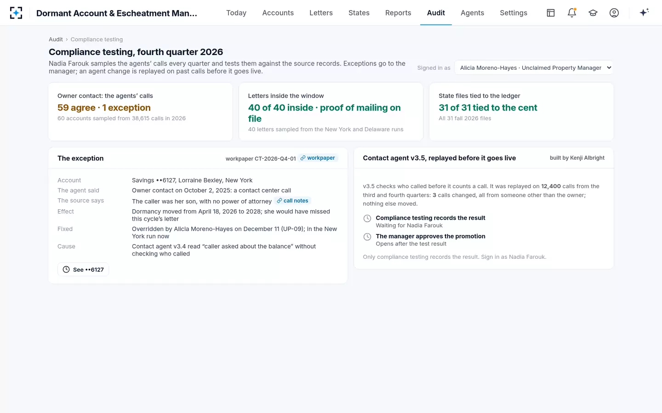The image size is (662, 413).
Task: Click clock icon beside manager approves promotion
Action: pyautogui.click(x=367, y=237)
